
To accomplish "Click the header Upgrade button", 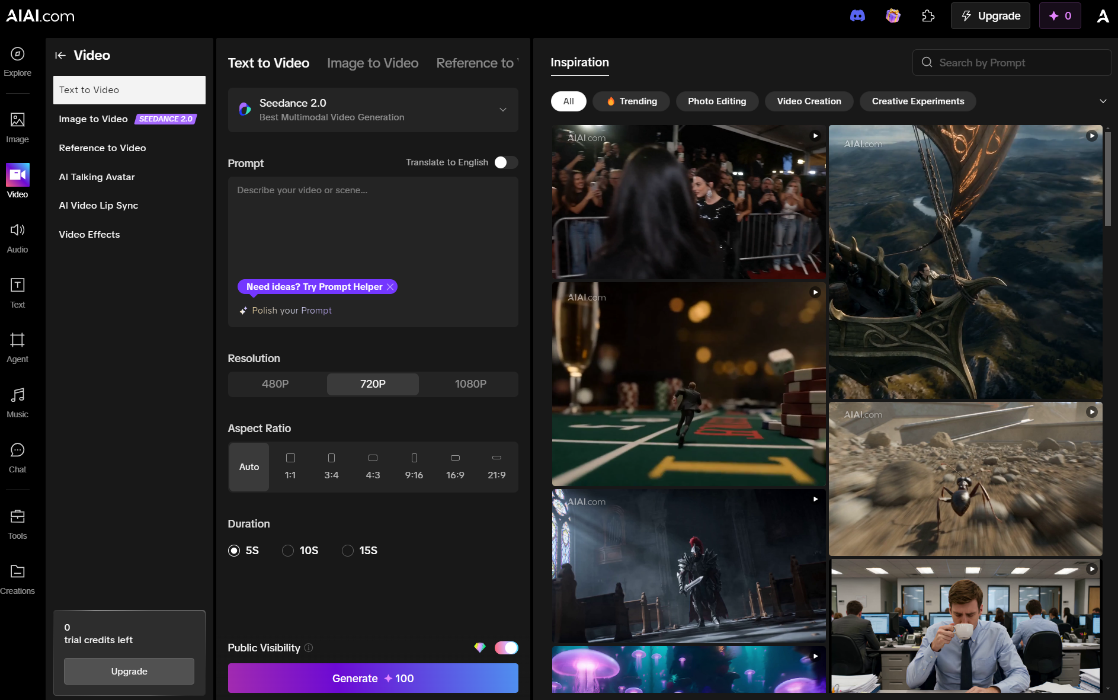I will point(991,16).
